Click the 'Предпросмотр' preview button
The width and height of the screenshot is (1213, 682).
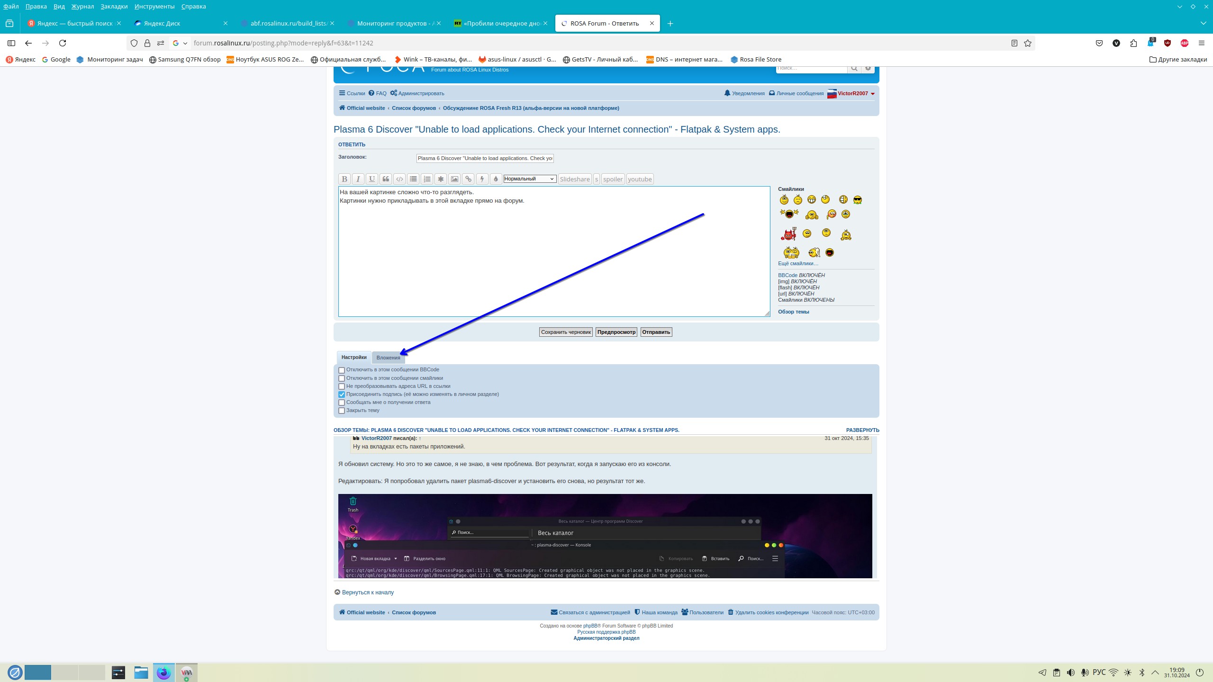[x=616, y=332]
